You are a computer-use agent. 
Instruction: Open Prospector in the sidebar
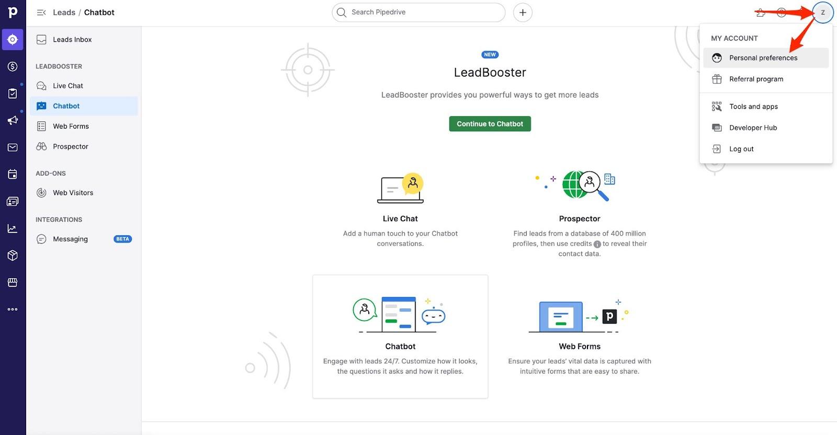coord(84,147)
